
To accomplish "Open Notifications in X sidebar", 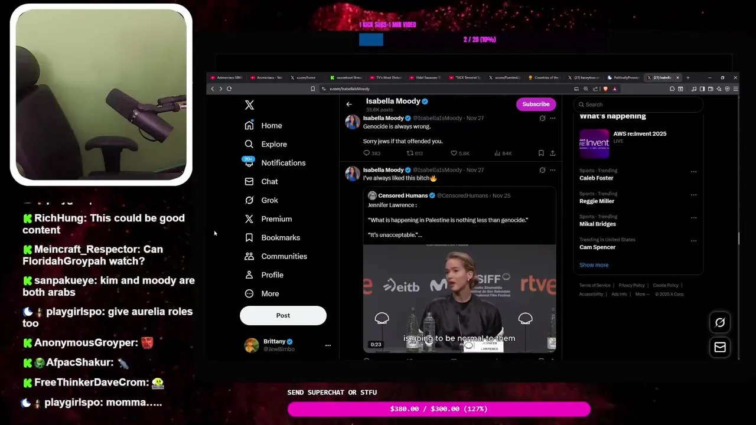I will [275, 163].
